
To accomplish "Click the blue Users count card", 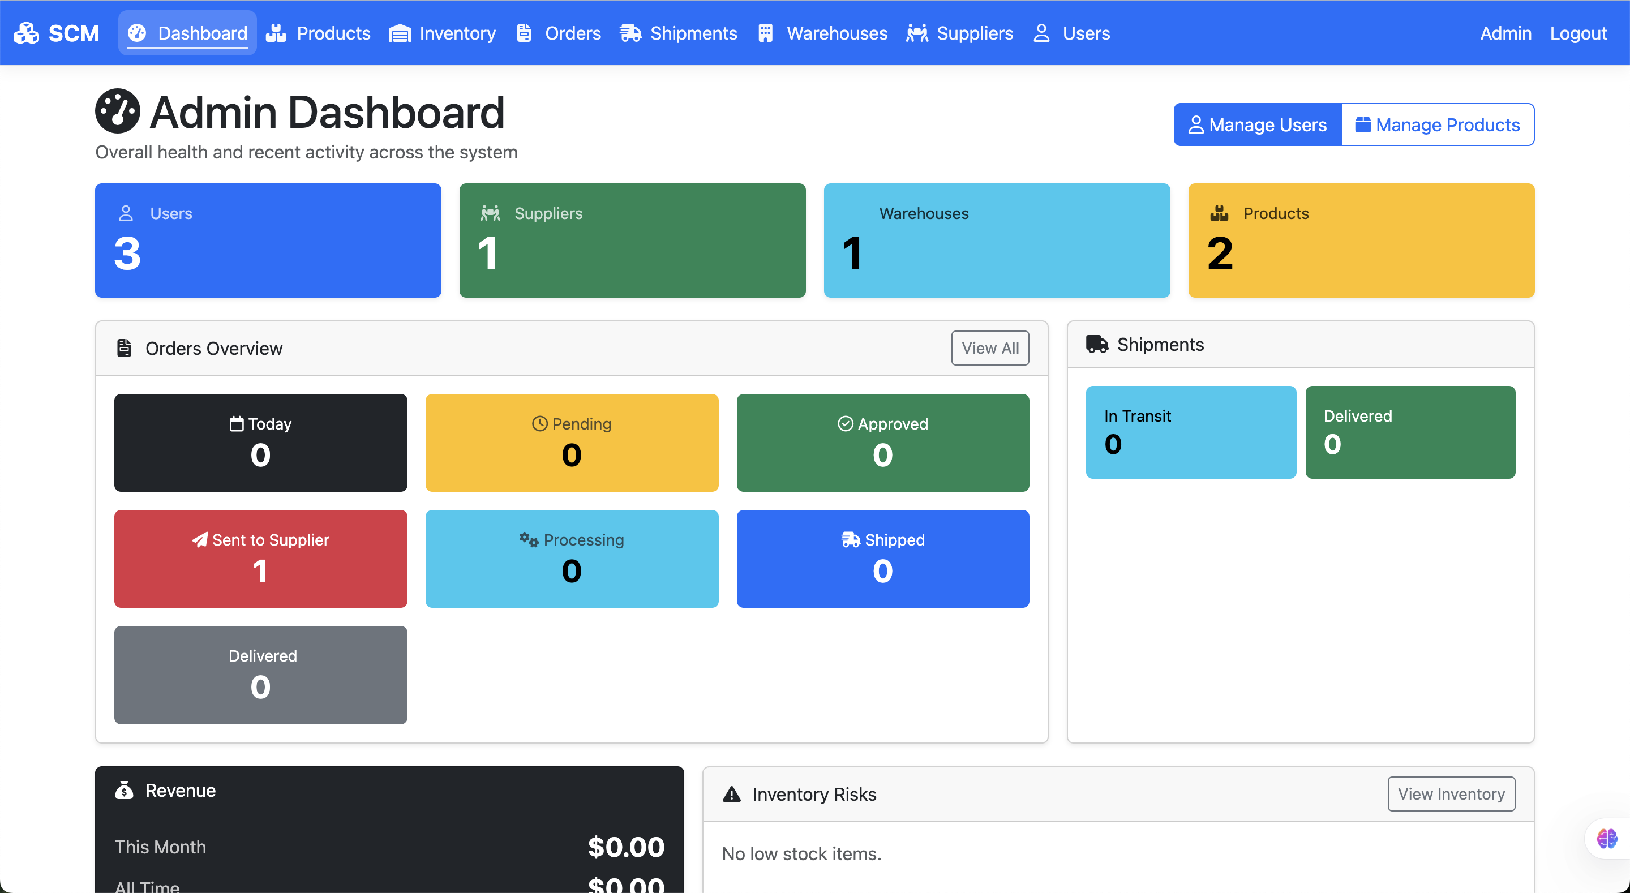I will pyautogui.click(x=268, y=241).
